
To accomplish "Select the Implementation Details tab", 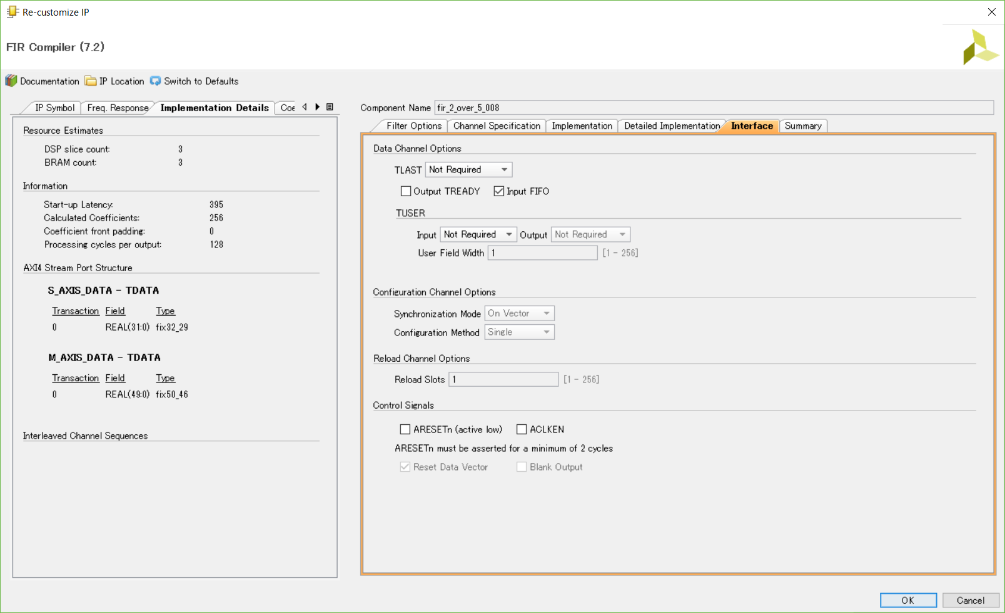I will (x=215, y=107).
